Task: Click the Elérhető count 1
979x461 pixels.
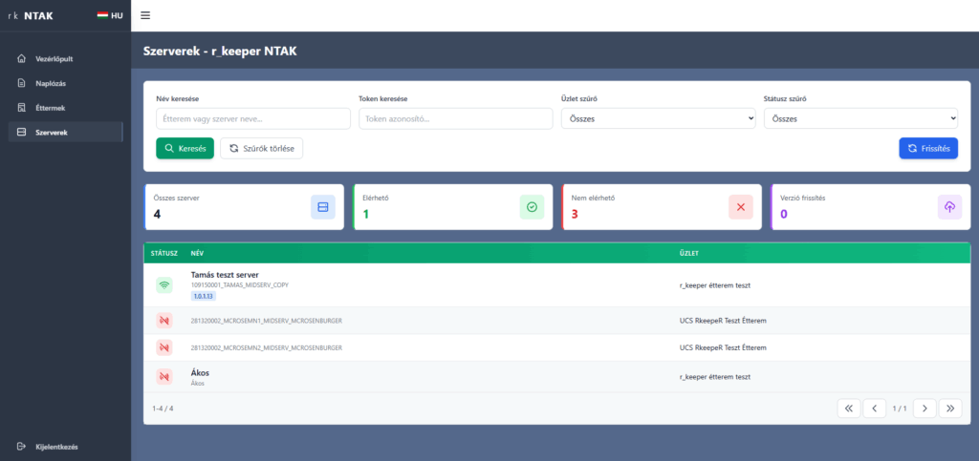Action: [365, 215]
